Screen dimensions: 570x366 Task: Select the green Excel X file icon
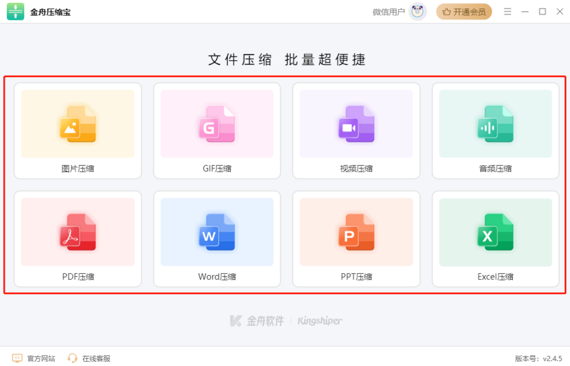click(x=495, y=232)
